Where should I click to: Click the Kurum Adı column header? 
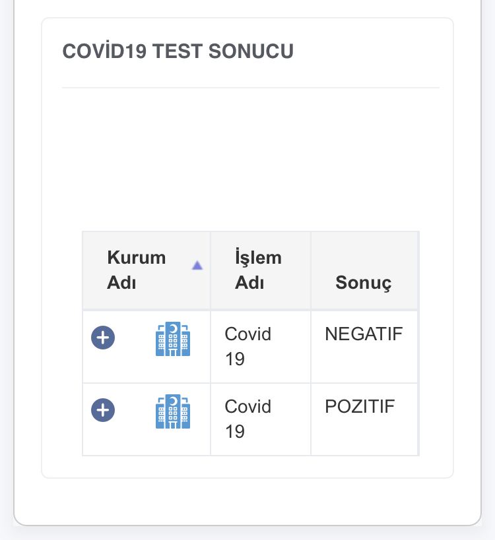point(147,270)
